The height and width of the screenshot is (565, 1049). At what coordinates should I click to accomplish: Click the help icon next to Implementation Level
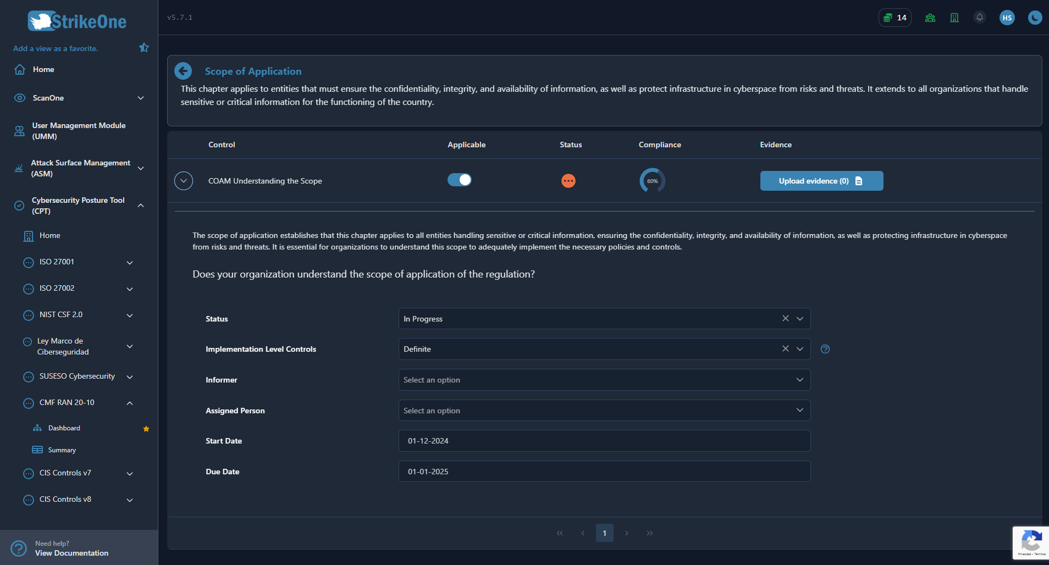[x=825, y=349]
